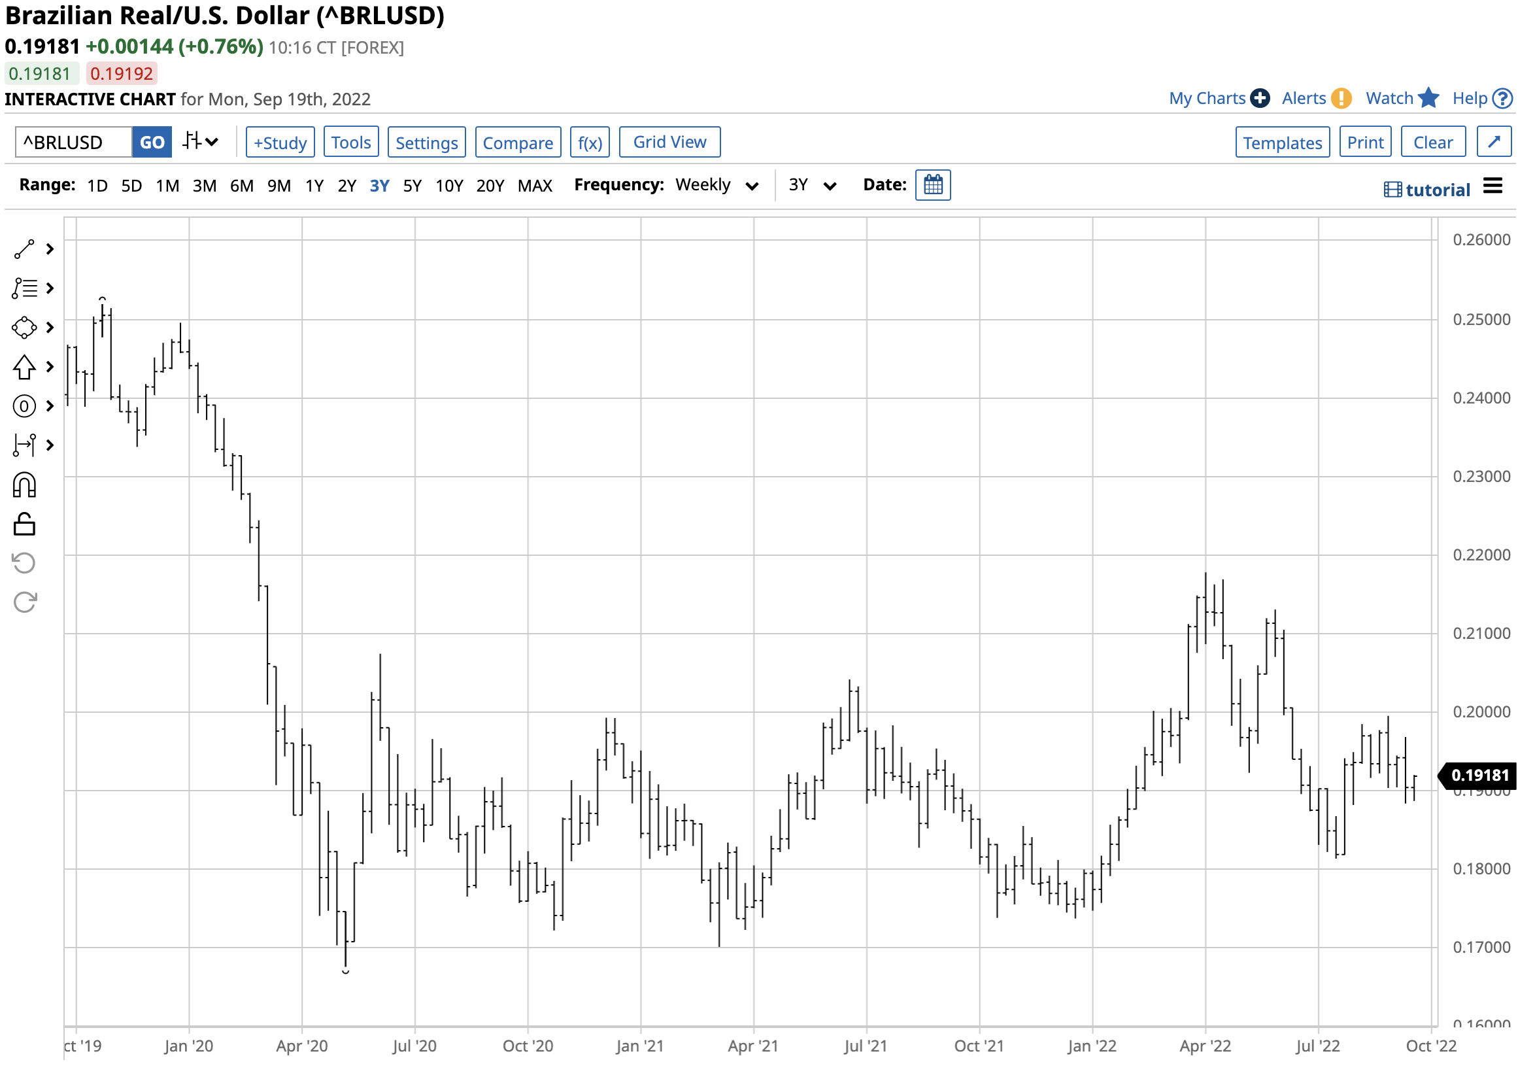
Task: Set range to 1M
Action: pyautogui.click(x=168, y=186)
